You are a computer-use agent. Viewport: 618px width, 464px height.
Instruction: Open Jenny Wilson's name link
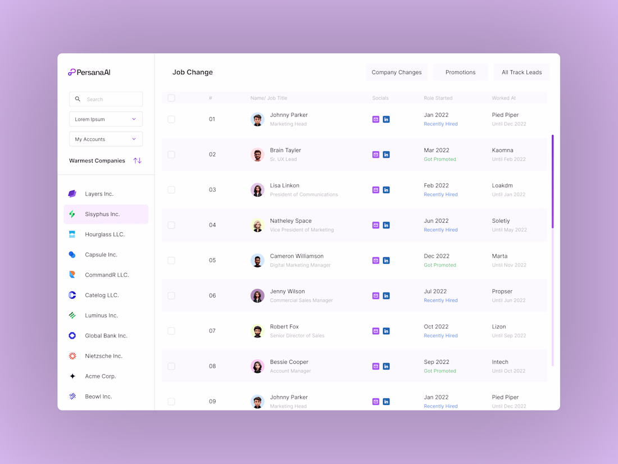click(287, 291)
